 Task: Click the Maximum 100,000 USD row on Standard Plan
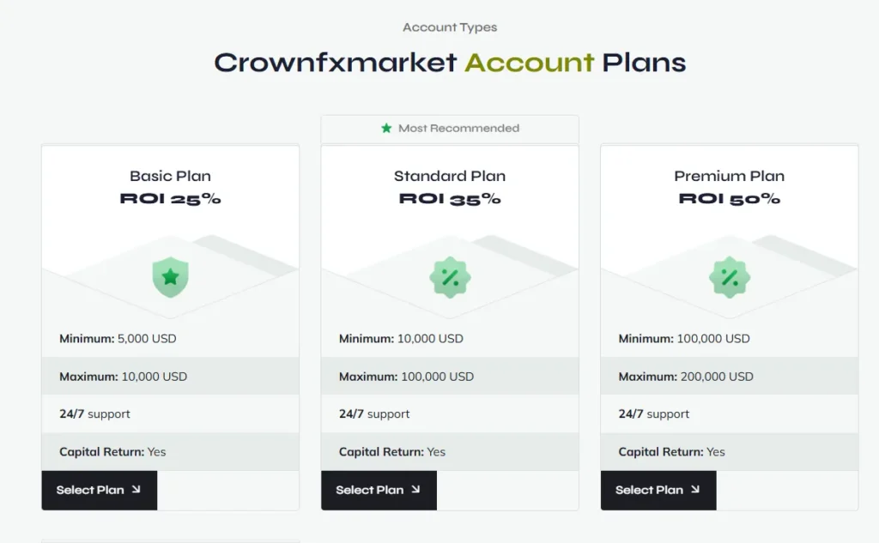pos(450,376)
